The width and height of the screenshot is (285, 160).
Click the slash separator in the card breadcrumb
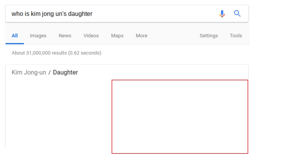(x=50, y=73)
